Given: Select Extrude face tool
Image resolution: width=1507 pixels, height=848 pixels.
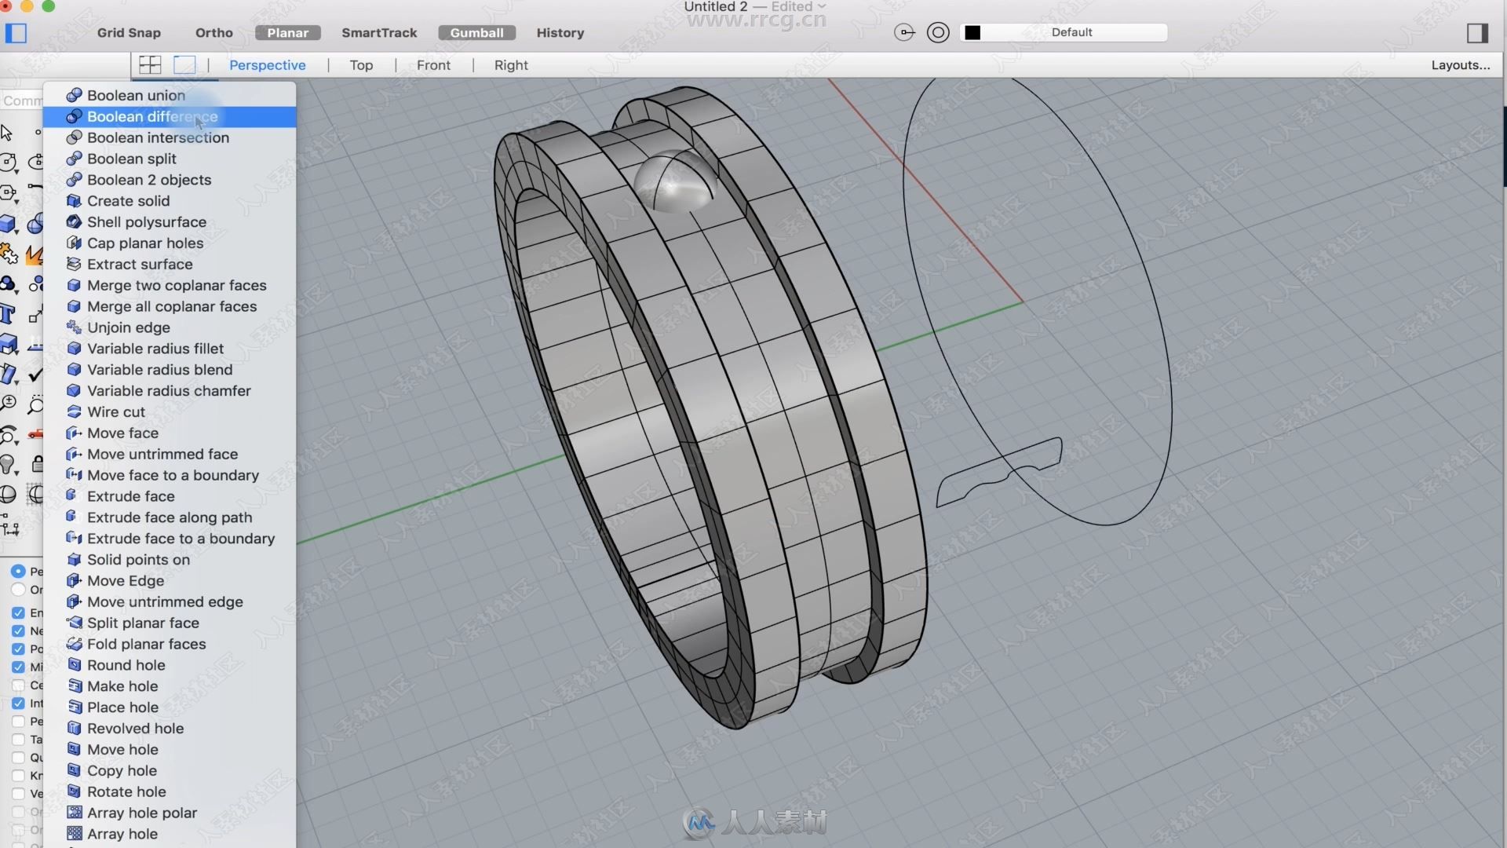Looking at the screenshot, I should [x=130, y=495].
